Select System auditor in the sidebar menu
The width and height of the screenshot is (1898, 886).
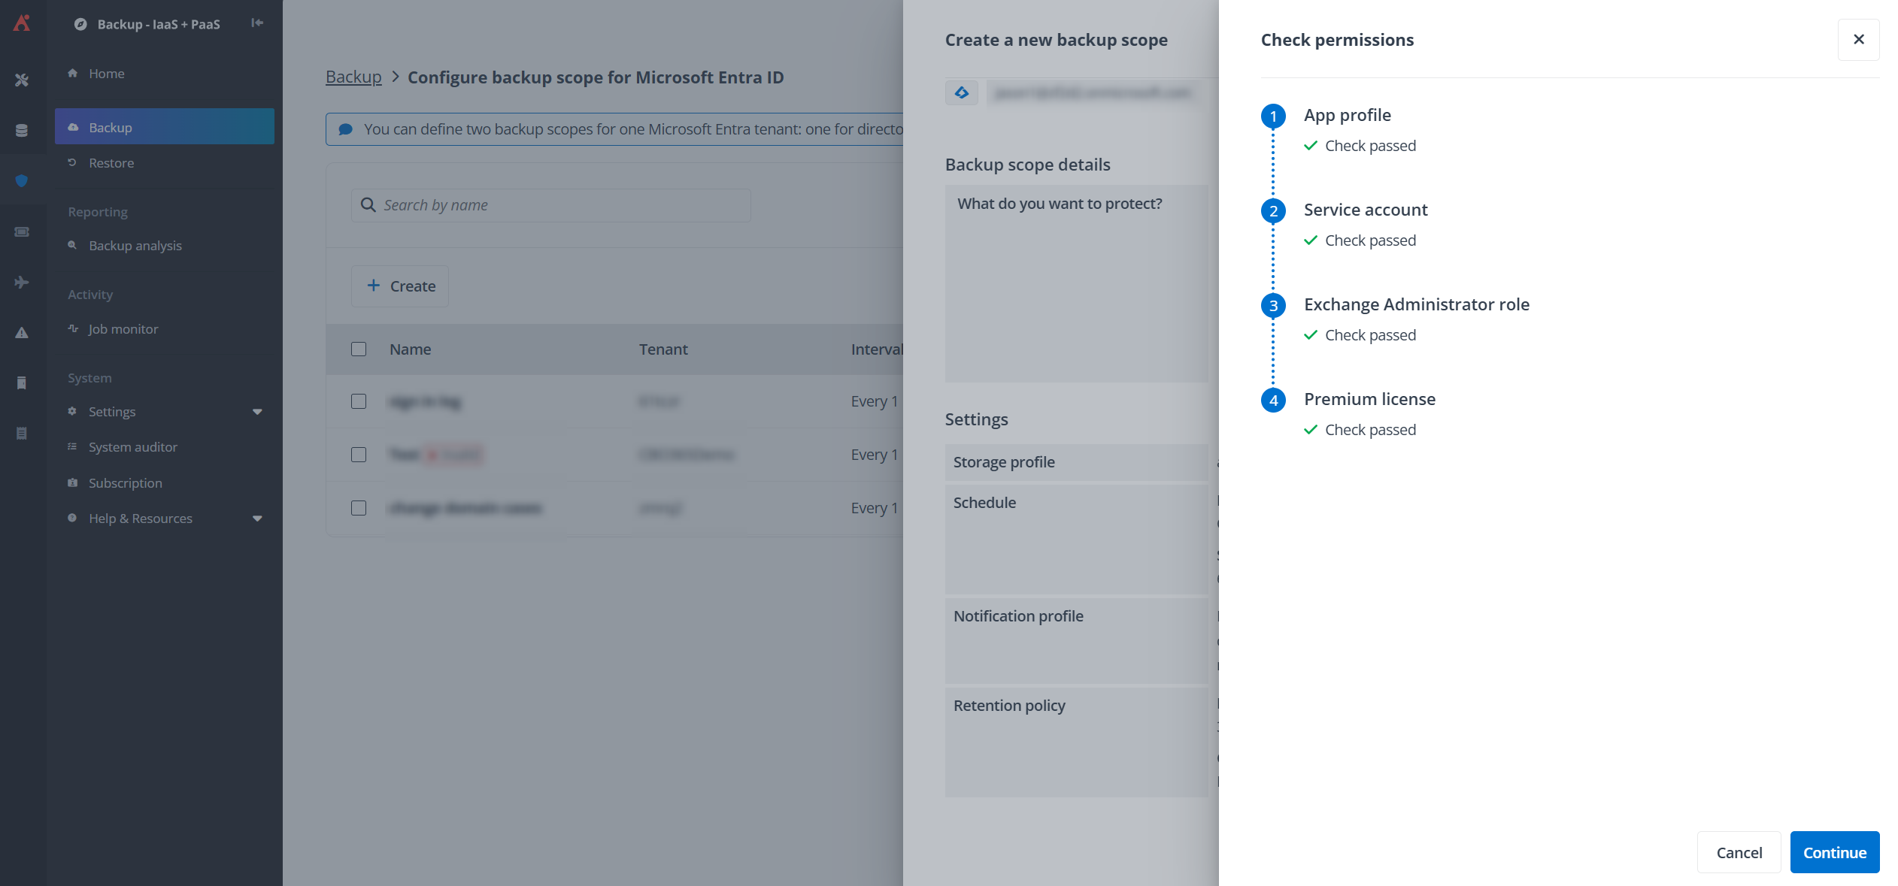click(132, 446)
